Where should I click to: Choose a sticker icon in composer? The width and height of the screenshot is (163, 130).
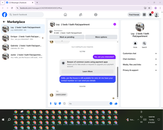(x=60, y=103)
